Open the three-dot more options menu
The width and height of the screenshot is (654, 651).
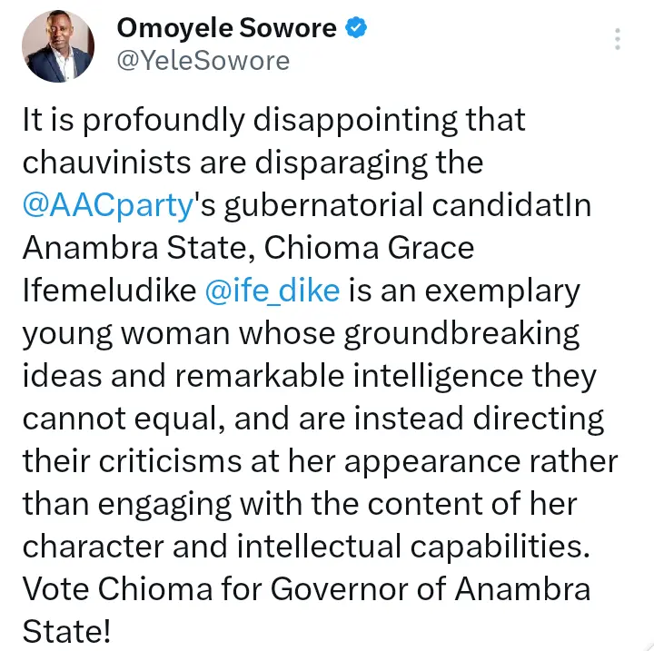(x=618, y=40)
